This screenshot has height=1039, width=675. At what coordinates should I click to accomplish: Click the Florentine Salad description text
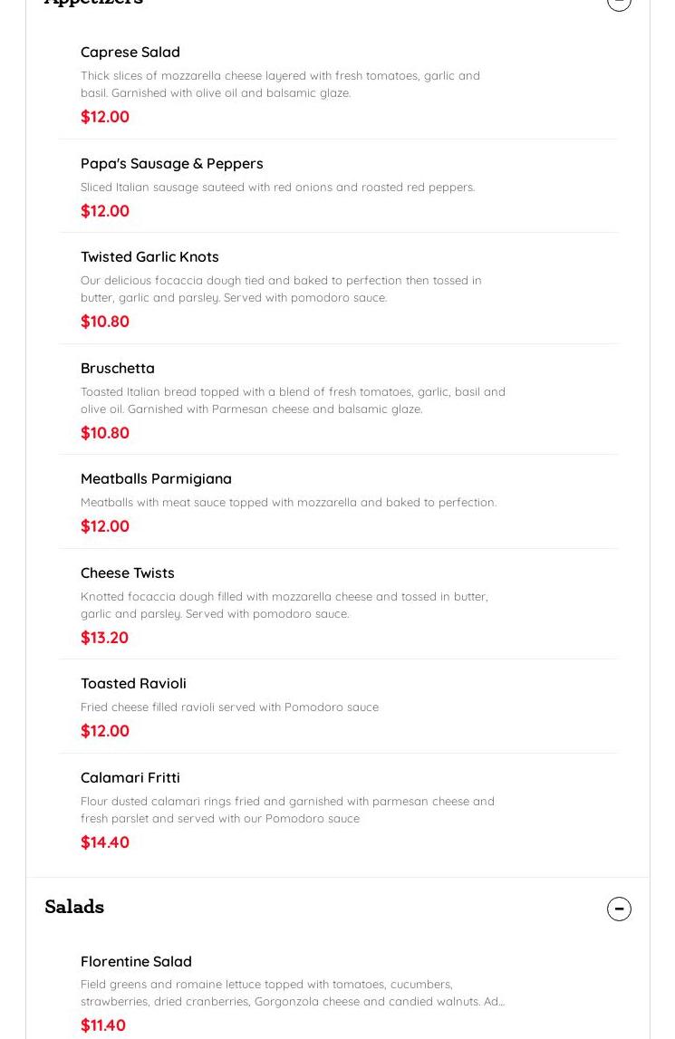[292, 993]
